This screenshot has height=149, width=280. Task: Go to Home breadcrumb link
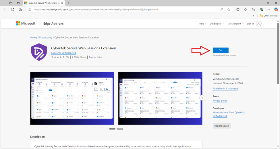tap(34, 38)
